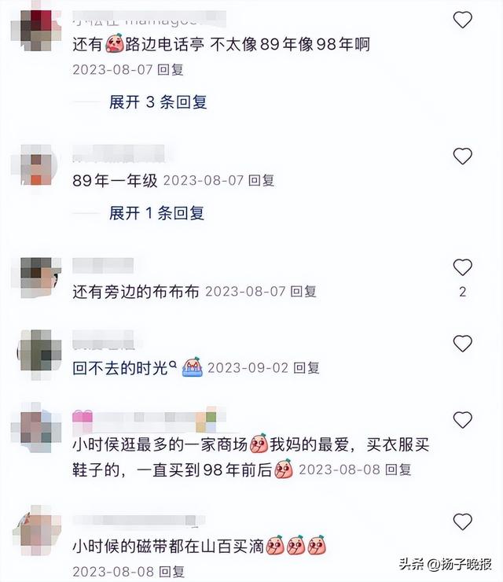Like the 磁带都在山百买滴 comment
Screen dimensions: 503x582
[463, 522]
